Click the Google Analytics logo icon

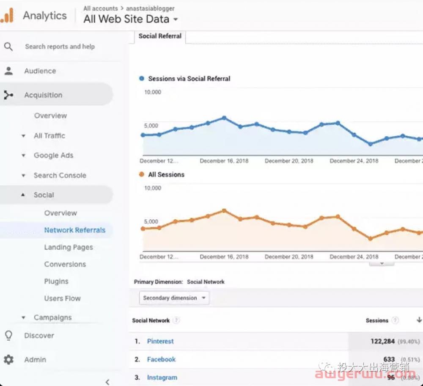click(x=7, y=15)
